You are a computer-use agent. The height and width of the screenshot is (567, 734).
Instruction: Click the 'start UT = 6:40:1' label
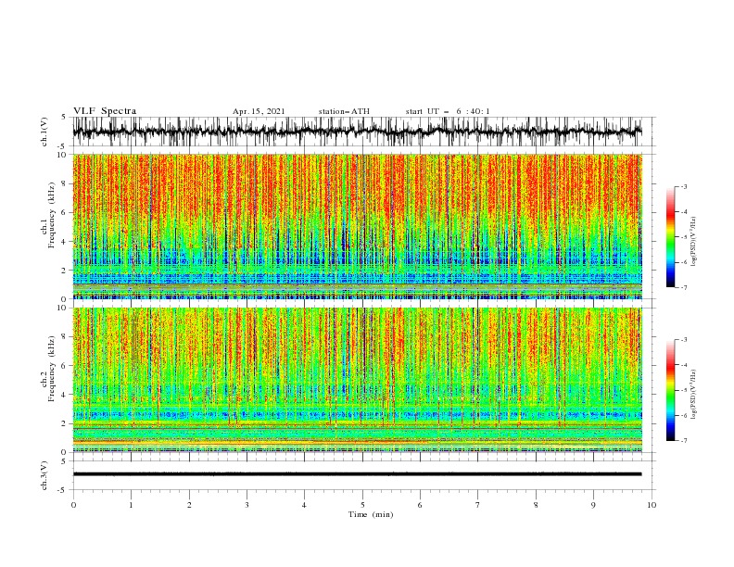[x=448, y=111]
